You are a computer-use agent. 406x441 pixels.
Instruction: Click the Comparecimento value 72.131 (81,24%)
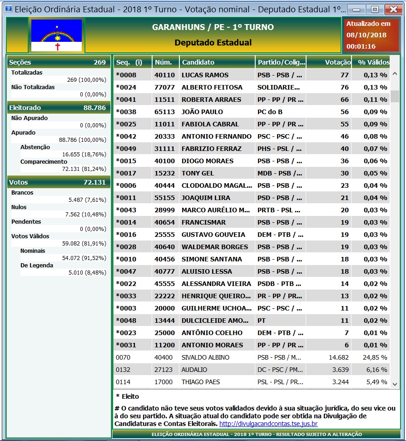(84, 169)
